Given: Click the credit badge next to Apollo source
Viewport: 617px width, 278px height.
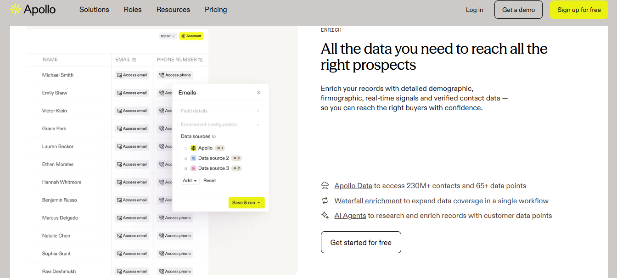Looking at the screenshot, I should [x=220, y=148].
